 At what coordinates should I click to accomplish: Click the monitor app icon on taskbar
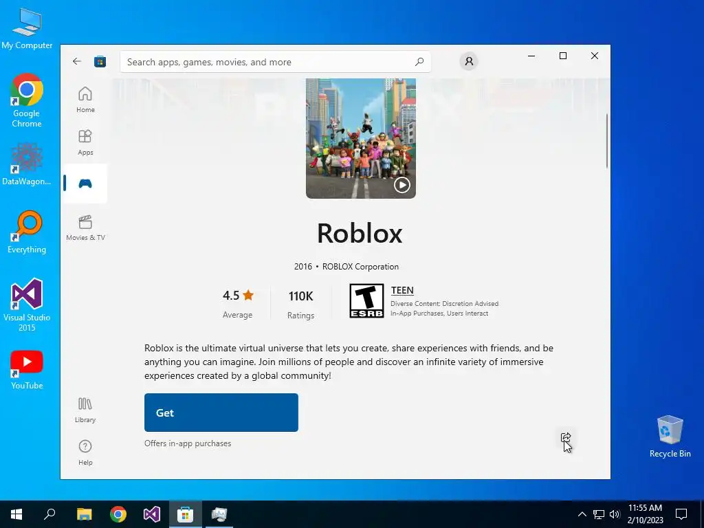219,514
